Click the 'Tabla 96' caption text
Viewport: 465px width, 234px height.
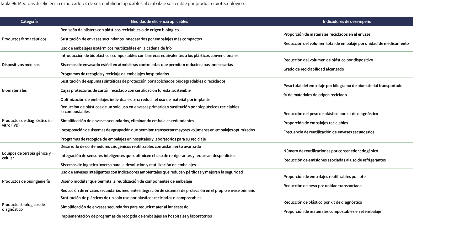122,4
